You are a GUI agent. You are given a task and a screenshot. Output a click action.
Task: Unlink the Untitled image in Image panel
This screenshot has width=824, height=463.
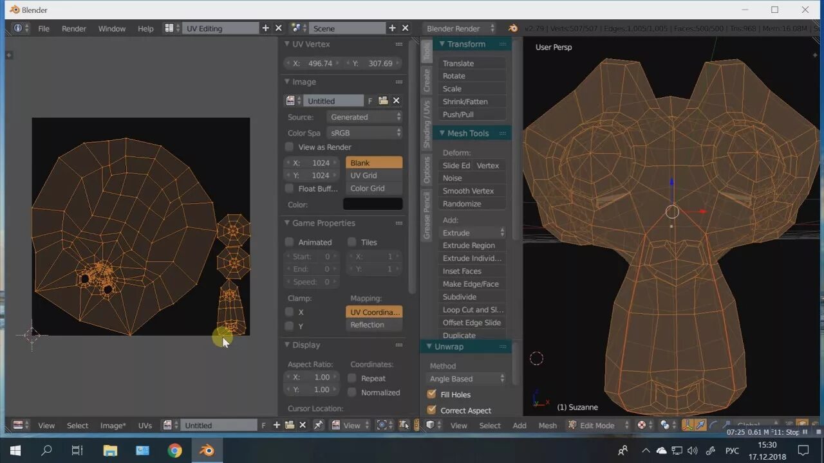[397, 101]
